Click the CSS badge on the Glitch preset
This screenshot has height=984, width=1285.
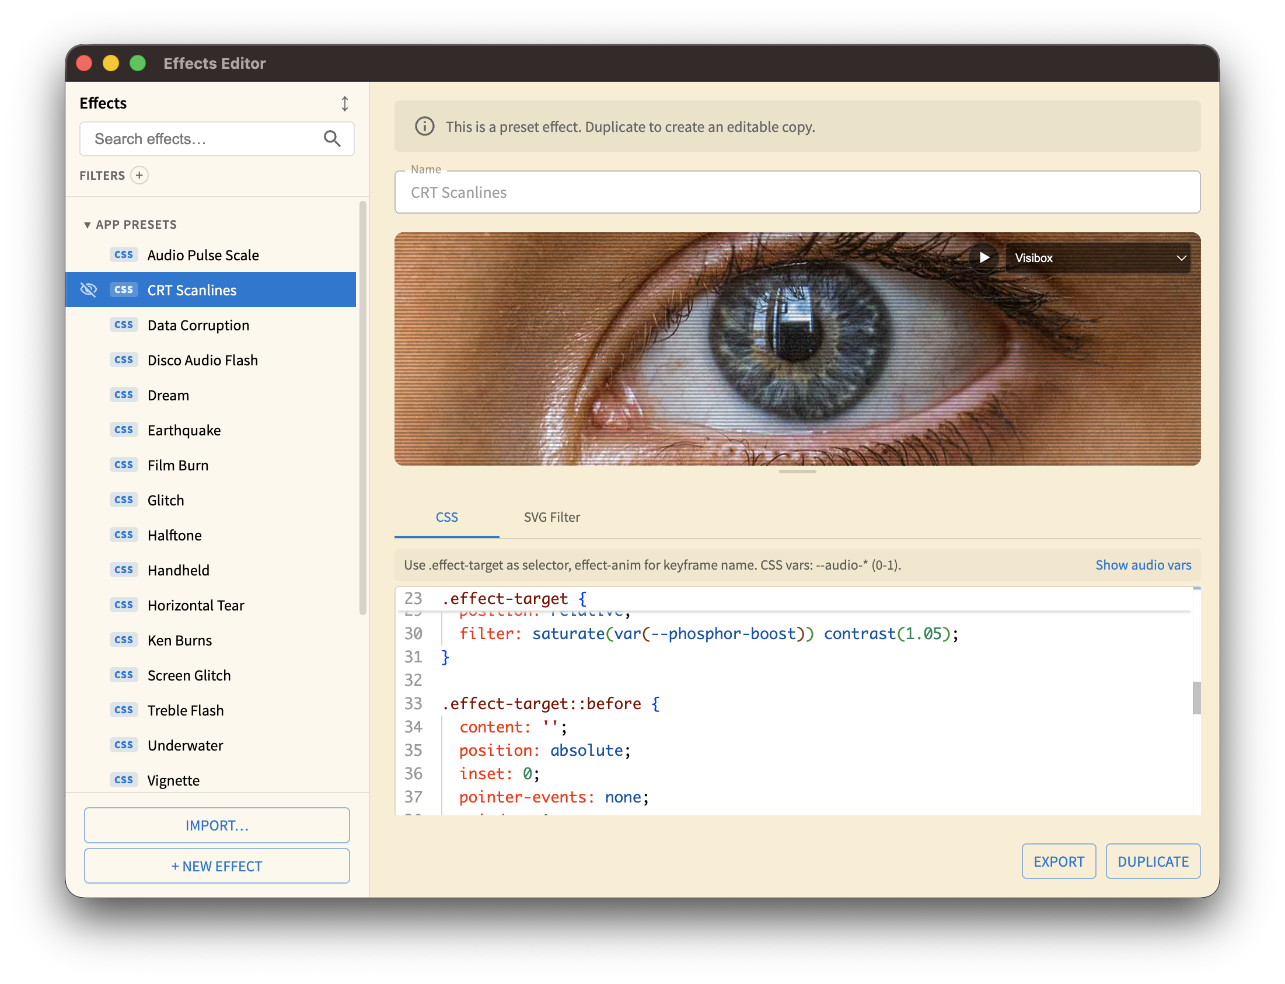click(124, 500)
